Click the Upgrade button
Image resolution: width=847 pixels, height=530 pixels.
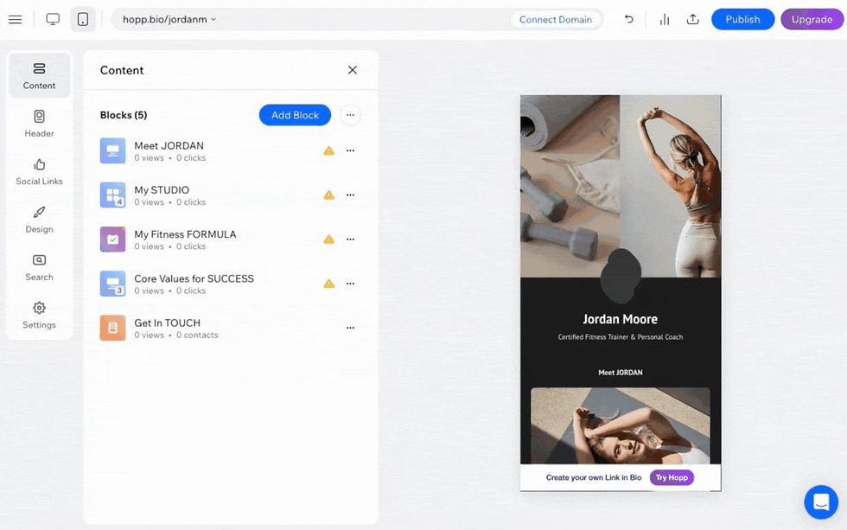(812, 19)
